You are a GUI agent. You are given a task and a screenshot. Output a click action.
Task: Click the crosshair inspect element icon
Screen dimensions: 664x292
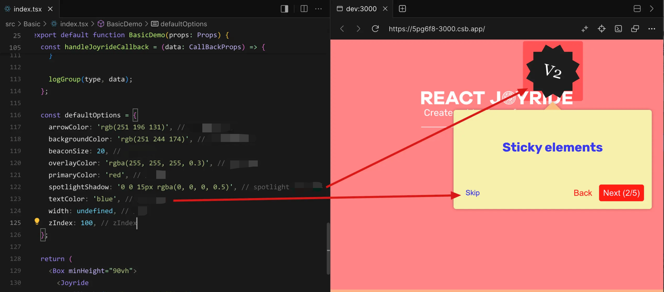[601, 29]
